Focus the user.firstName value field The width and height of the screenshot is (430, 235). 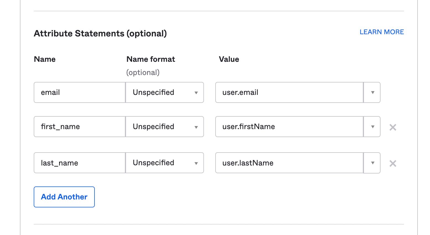pos(289,127)
